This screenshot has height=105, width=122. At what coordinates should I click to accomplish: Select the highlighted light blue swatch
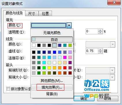tap(55, 45)
